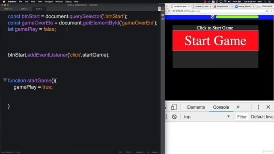Click the 'const gameOverEle' code line
This screenshot has height=154, width=274.
point(83,23)
